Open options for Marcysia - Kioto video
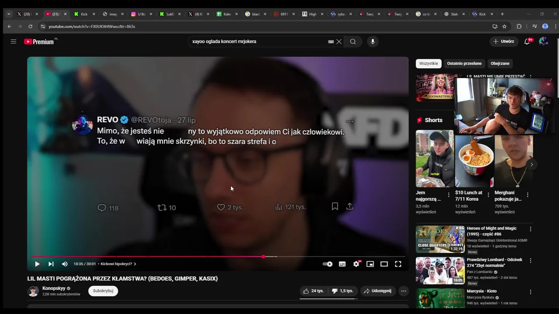559x314 pixels. coord(531,292)
